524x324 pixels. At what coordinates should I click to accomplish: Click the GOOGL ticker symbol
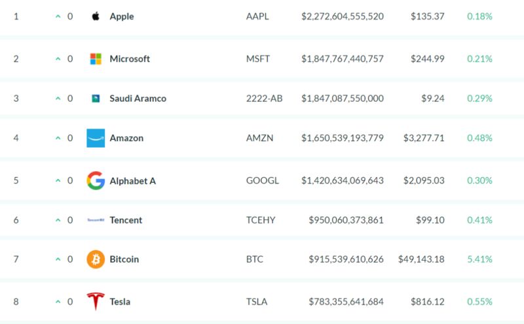pos(263,180)
